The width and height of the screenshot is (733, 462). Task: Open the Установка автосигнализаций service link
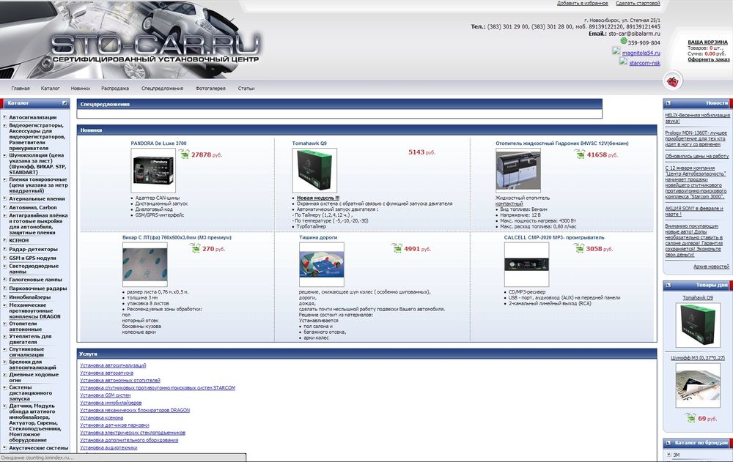click(x=113, y=365)
